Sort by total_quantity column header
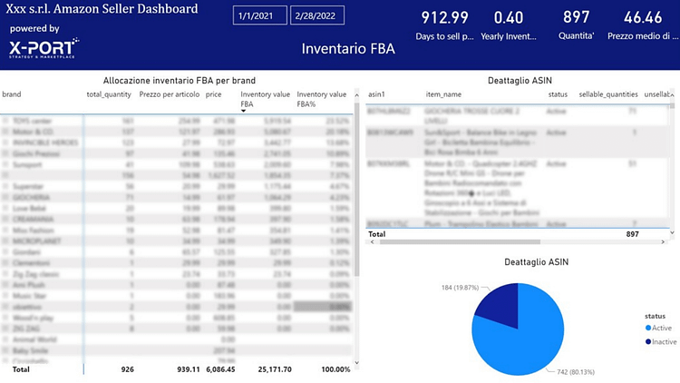Image resolution: width=680 pixels, height=383 pixels. coord(109,94)
